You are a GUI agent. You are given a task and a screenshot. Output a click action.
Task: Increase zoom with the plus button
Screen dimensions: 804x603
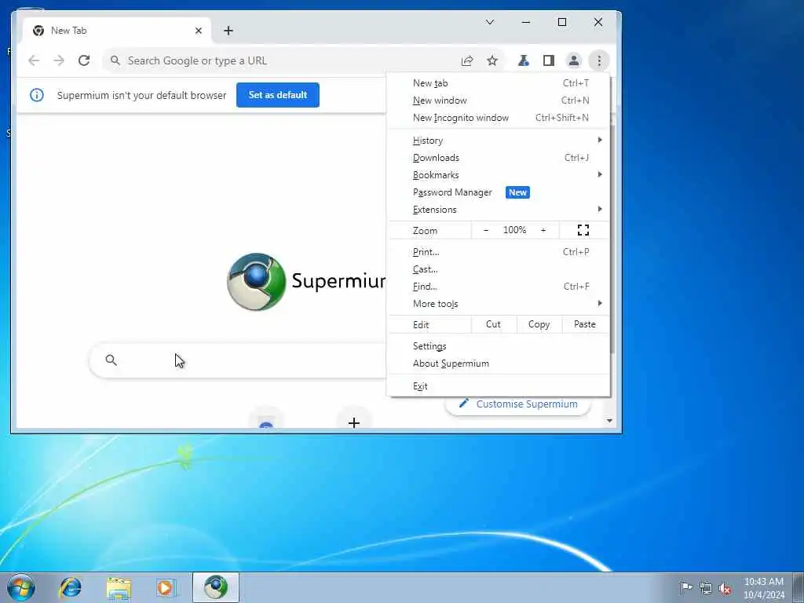(543, 230)
